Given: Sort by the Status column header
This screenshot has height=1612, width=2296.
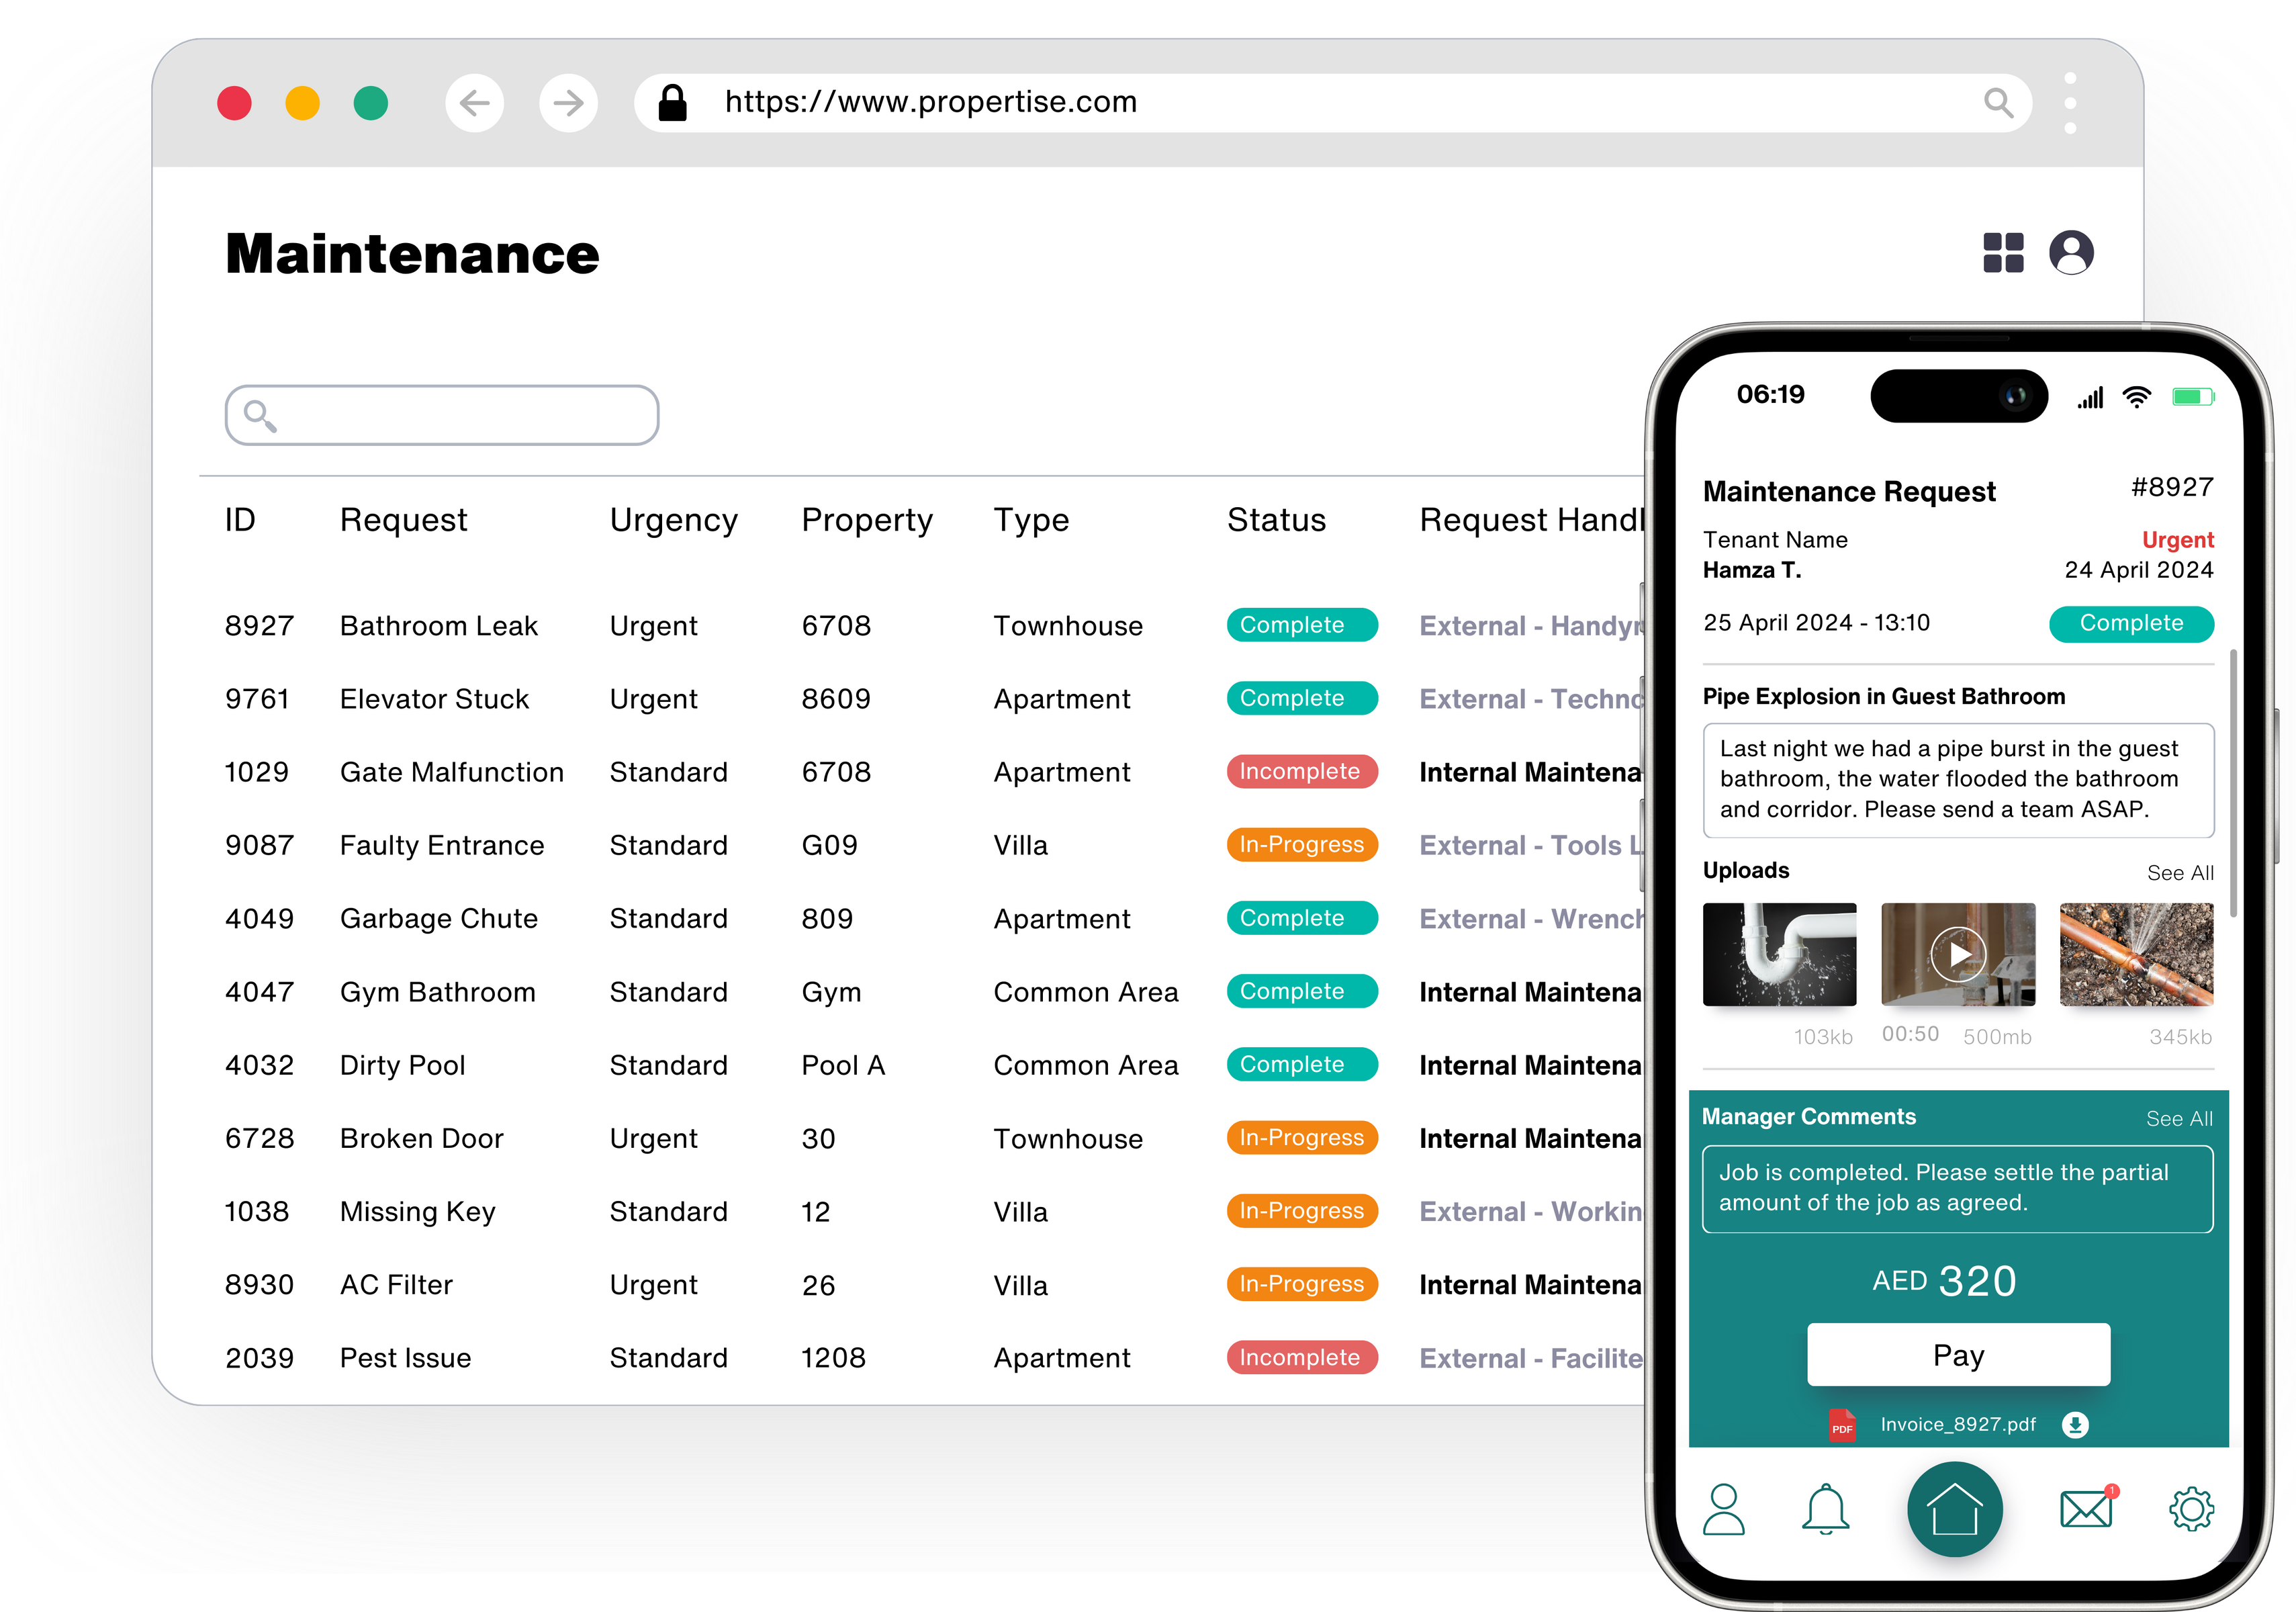Looking at the screenshot, I should click(x=1276, y=520).
